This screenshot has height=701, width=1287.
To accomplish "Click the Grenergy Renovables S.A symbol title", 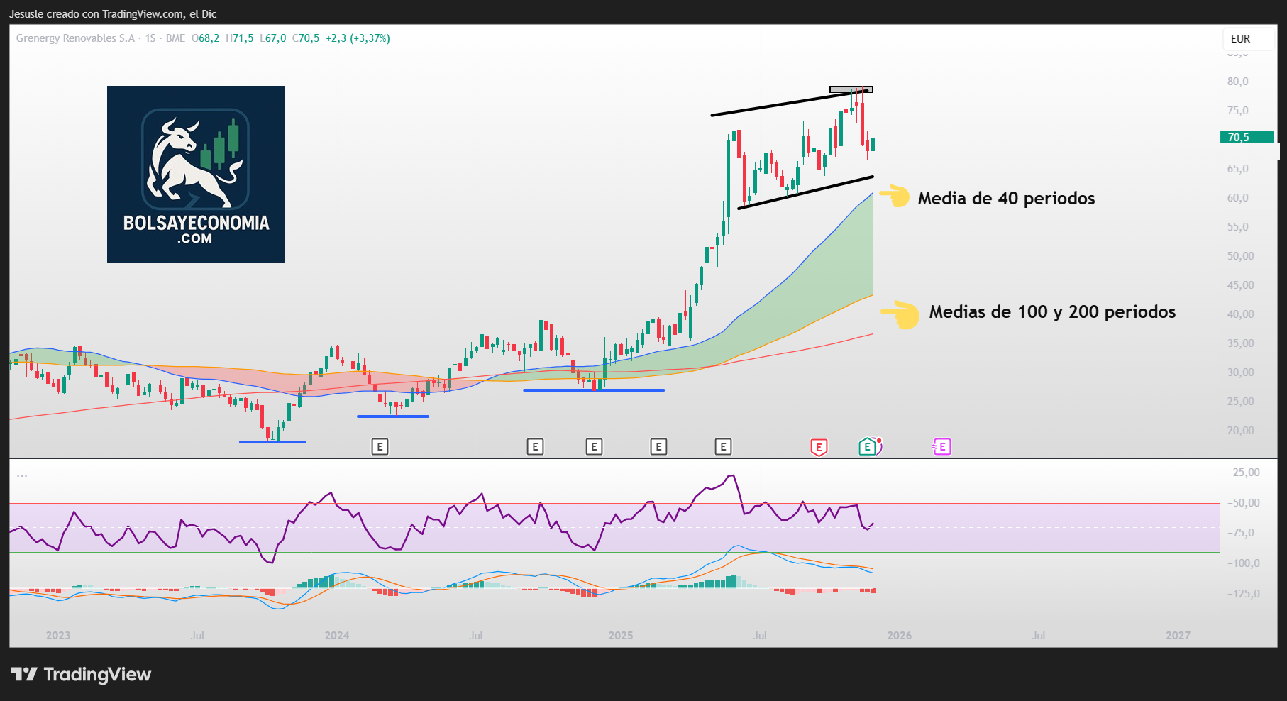I will point(75,38).
